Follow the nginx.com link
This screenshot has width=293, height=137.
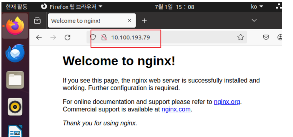click(176, 109)
